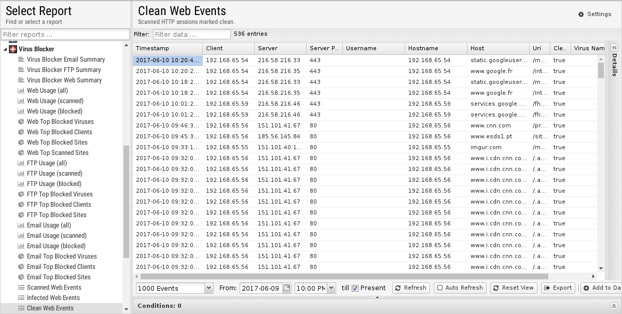Open the From time 10:00 PM dropdown

pos(331,288)
